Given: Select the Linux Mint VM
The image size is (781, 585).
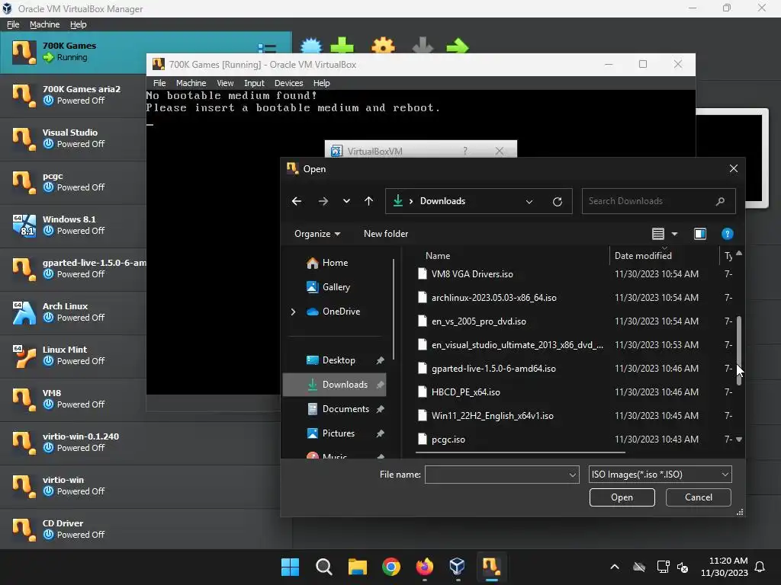Looking at the screenshot, I should (x=72, y=356).
